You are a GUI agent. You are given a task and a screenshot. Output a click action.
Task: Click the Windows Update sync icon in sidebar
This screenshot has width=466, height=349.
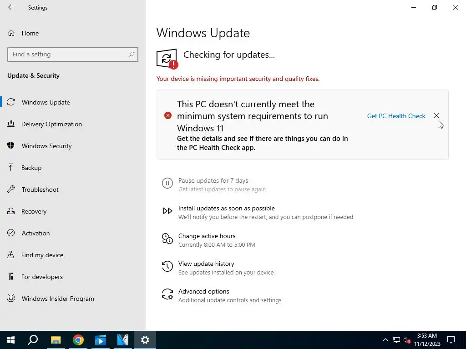[x=11, y=102]
